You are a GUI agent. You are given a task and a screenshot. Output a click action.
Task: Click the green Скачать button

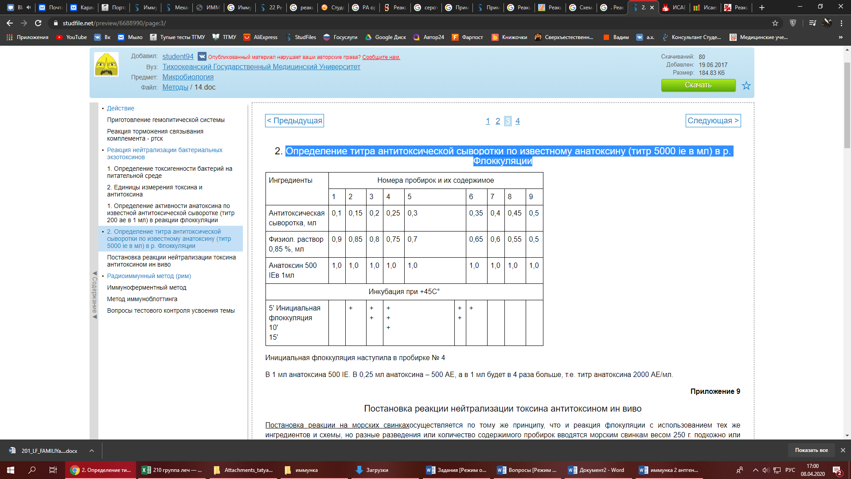698,85
